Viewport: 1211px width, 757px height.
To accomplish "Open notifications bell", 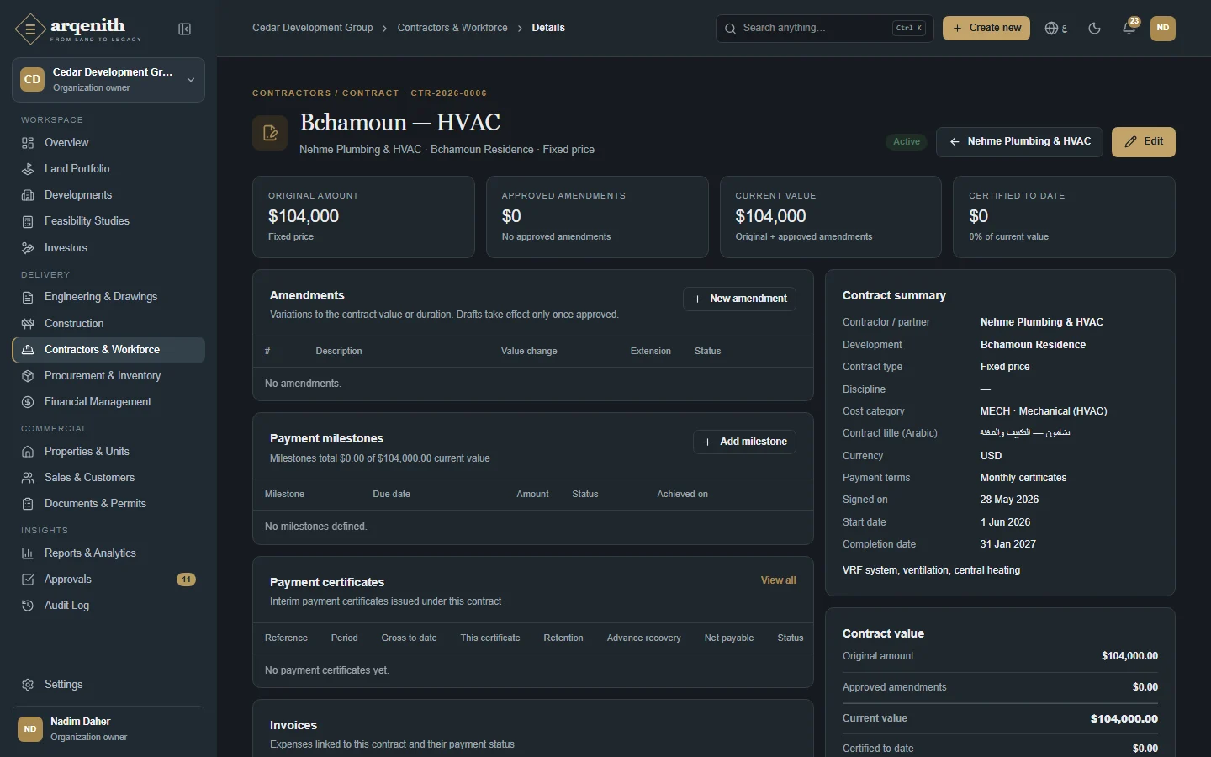I will click(x=1129, y=28).
